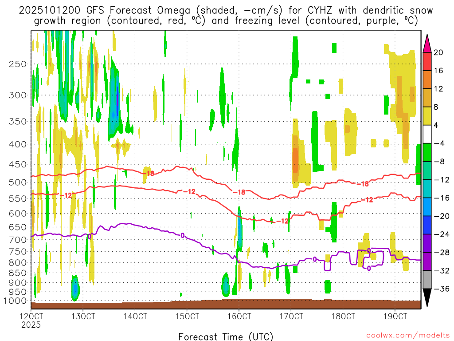Image resolution: width=454 pixels, height=341 pixels.
Task: Click the 400 pressure level label
Action: pos(18,144)
